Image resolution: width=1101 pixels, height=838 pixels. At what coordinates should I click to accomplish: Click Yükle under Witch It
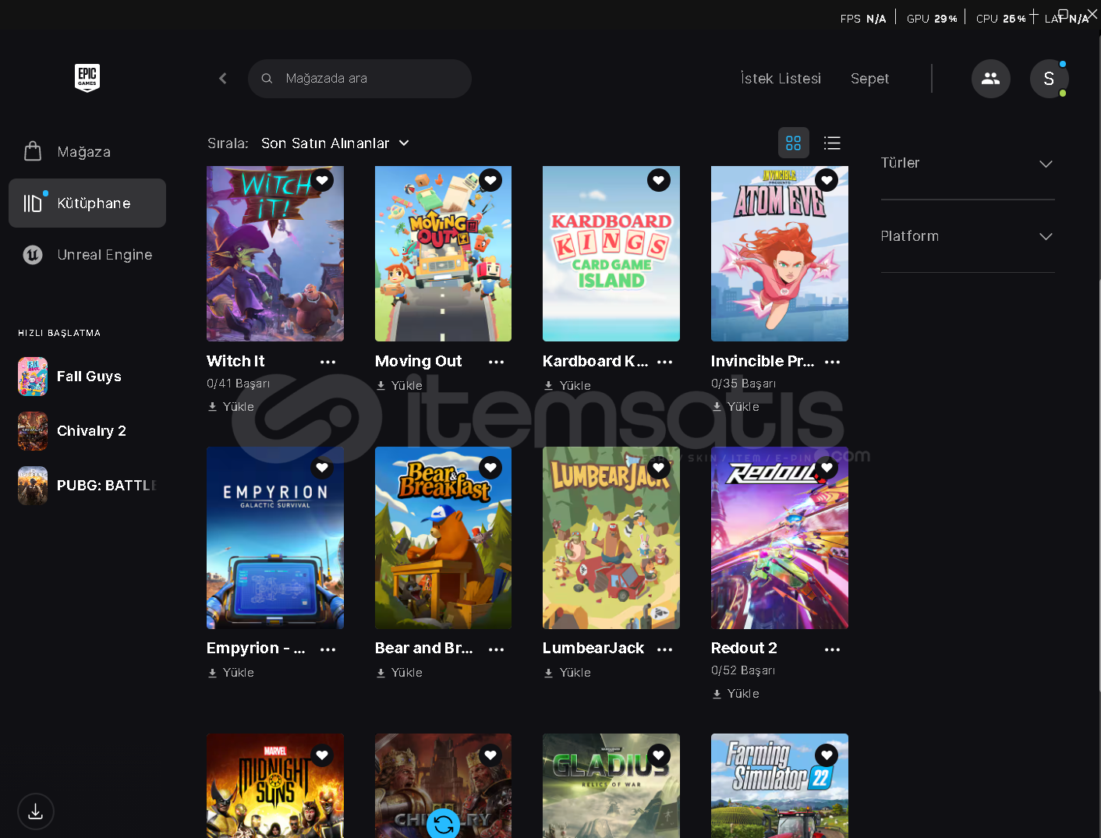tap(231, 407)
